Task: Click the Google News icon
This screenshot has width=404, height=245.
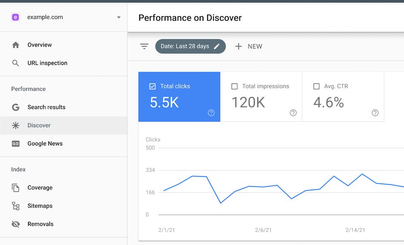Action: coord(16,144)
